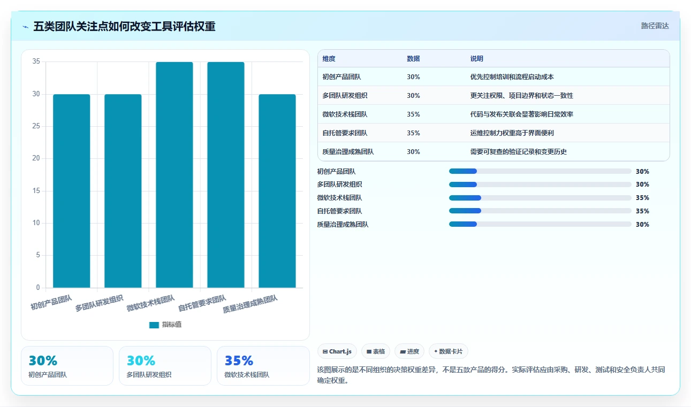Open the 30% 初创产品团队 data card
The height and width of the screenshot is (407, 691).
[x=67, y=366]
